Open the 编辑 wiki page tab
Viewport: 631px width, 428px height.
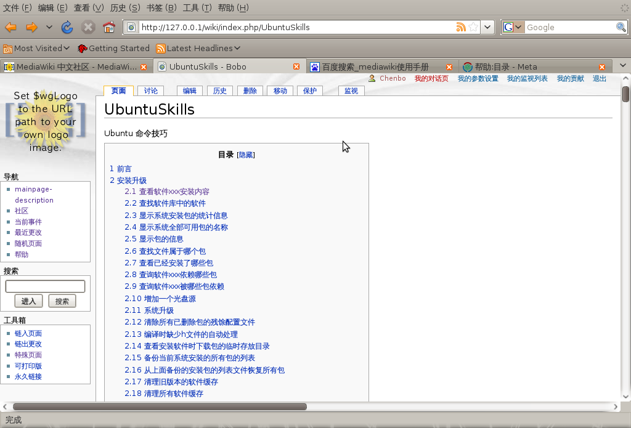coord(190,91)
